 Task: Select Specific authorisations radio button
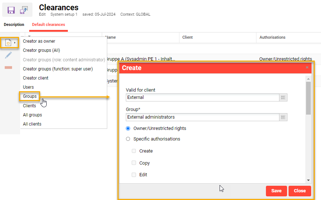128,139
